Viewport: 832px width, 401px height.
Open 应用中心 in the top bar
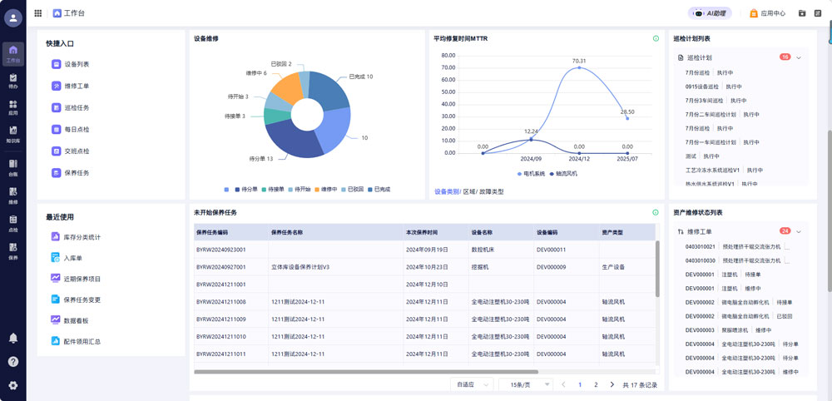pos(767,13)
